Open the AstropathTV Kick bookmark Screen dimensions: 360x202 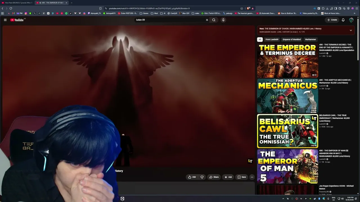click(x=109, y=13)
